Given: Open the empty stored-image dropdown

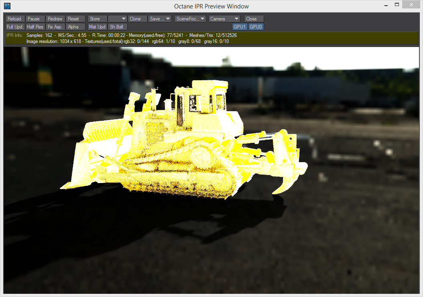Looking at the screenshot, I should click(117, 19).
